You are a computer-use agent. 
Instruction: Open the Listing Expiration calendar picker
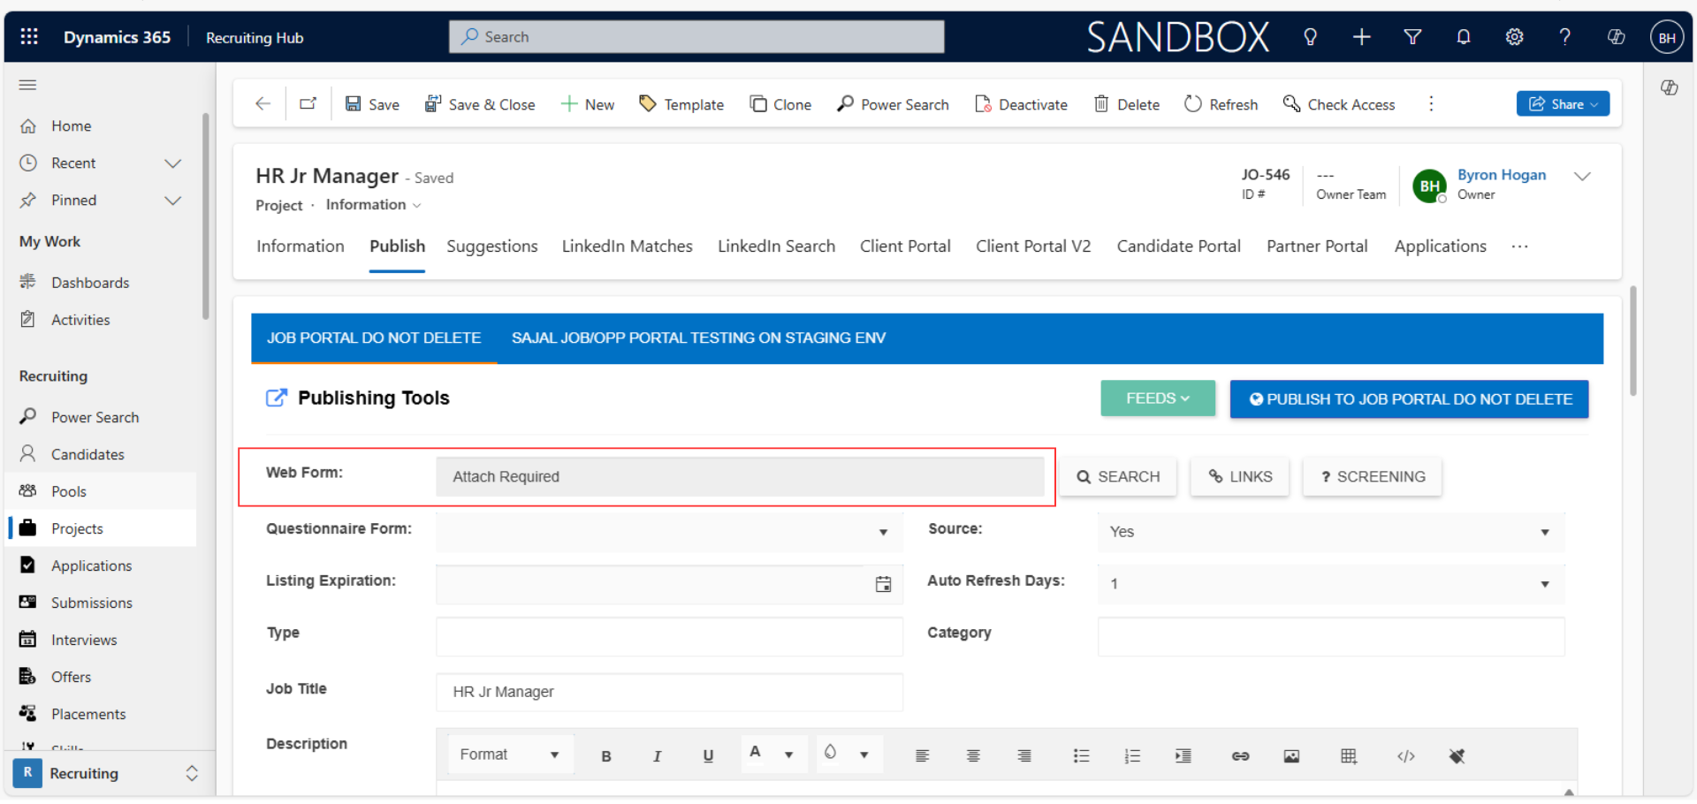tap(883, 584)
